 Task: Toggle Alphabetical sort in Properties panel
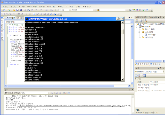coord(140,76)
